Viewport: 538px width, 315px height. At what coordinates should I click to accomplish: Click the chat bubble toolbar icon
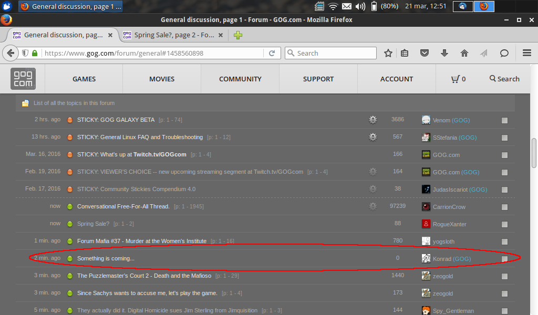tap(504, 53)
